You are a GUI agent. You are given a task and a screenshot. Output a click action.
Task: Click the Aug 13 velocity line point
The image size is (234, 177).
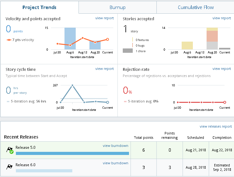tap(83, 38)
